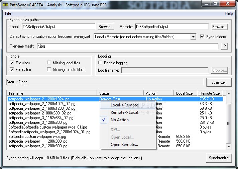This screenshot has width=238, height=169.
Task: Click the Synchronize! button
Action: tap(219, 158)
